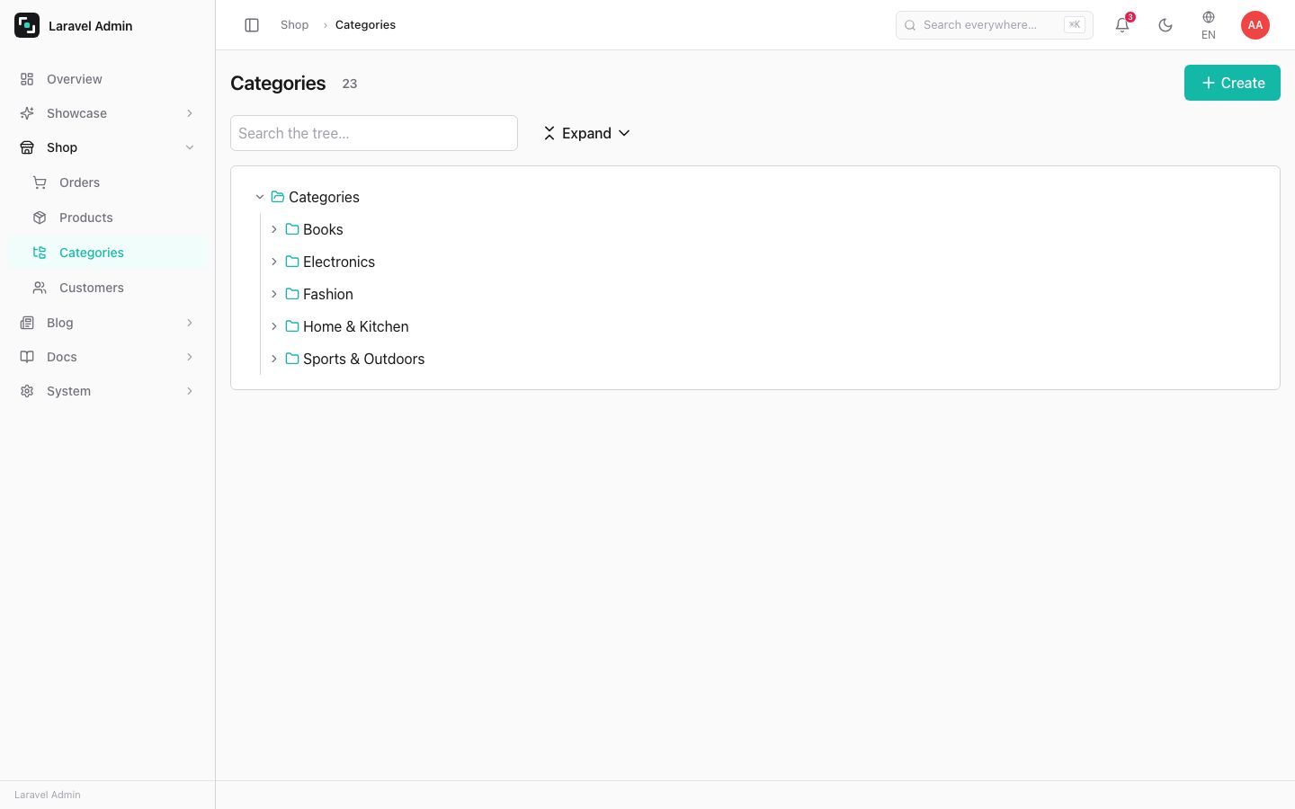Expand the Showcase menu chevron
The height and width of the screenshot is (809, 1295).
(190, 113)
